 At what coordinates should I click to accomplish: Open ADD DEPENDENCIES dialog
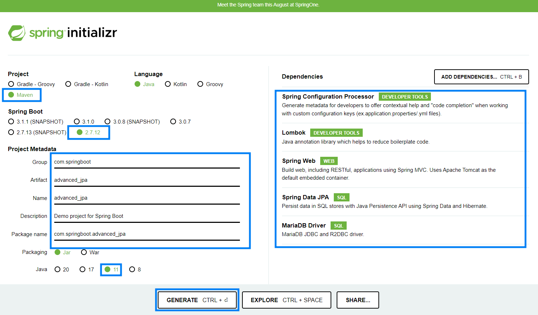click(481, 77)
